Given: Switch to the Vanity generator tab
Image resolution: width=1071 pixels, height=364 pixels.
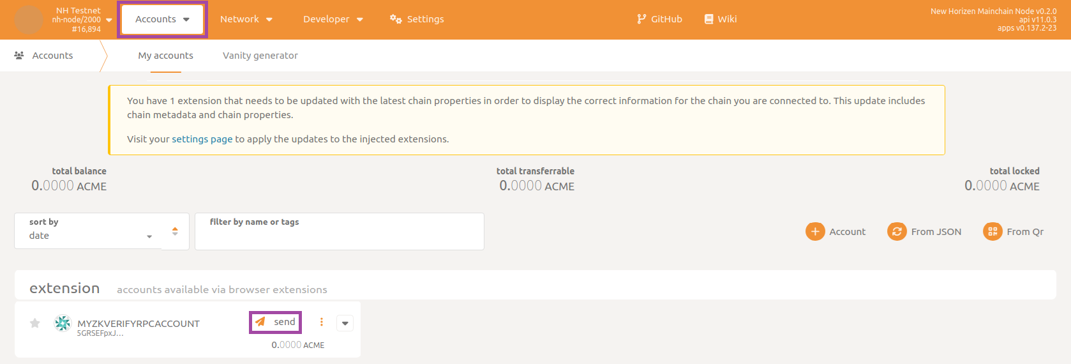Looking at the screenshot, I should click(x=260, y=56).
